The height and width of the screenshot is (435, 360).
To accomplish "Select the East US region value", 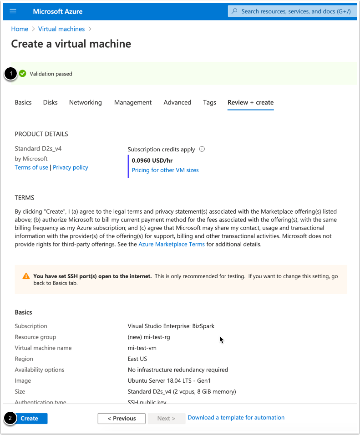I will tap(137, 359).
